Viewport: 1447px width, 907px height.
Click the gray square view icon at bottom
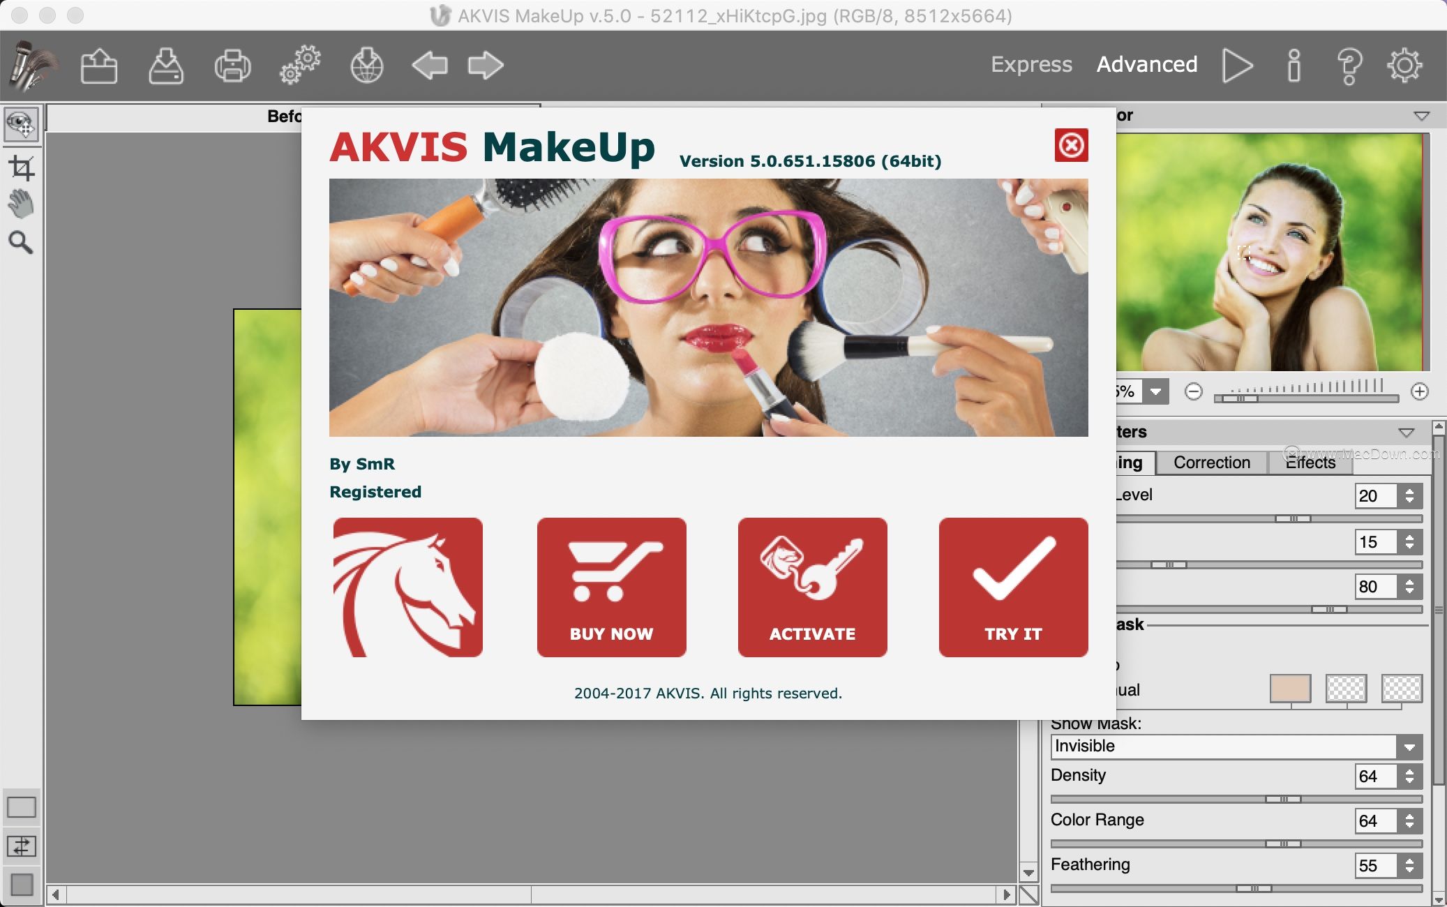pos(22,884)
